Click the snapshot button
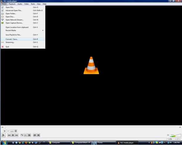The width and height of the screenshot is (182, 145). (x=8, y=131)
